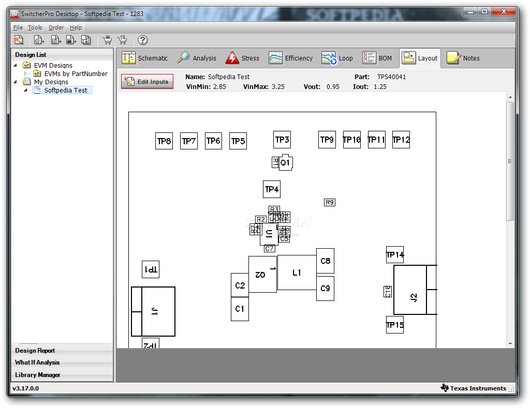530x408 pixels.
Task: Toggle the Softpedia Test node expander triangle
Action: pos(26,90)
